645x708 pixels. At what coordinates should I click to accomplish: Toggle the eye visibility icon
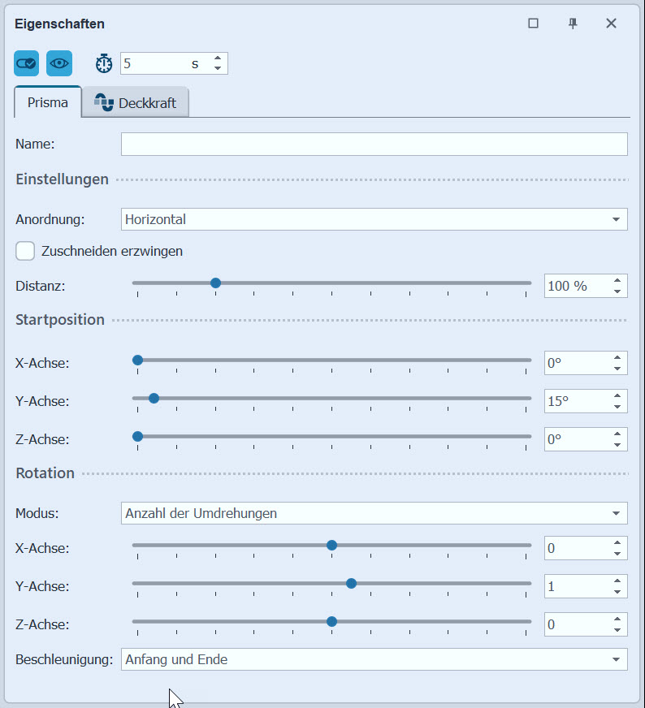pos(59,63)
